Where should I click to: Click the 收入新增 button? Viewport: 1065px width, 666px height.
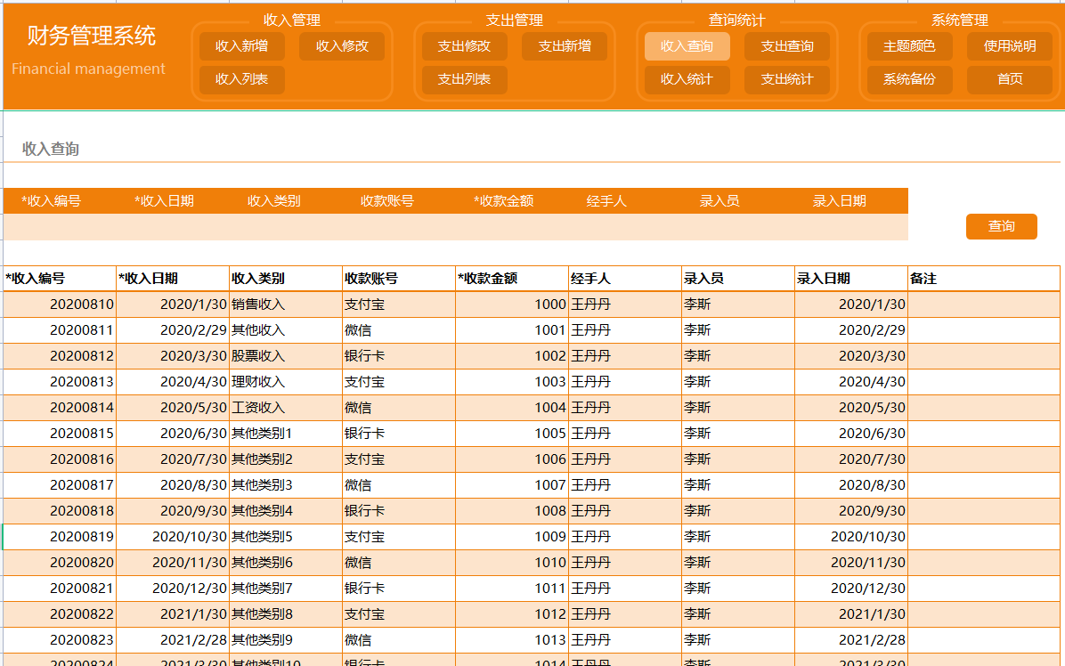(x=241, y=46)
